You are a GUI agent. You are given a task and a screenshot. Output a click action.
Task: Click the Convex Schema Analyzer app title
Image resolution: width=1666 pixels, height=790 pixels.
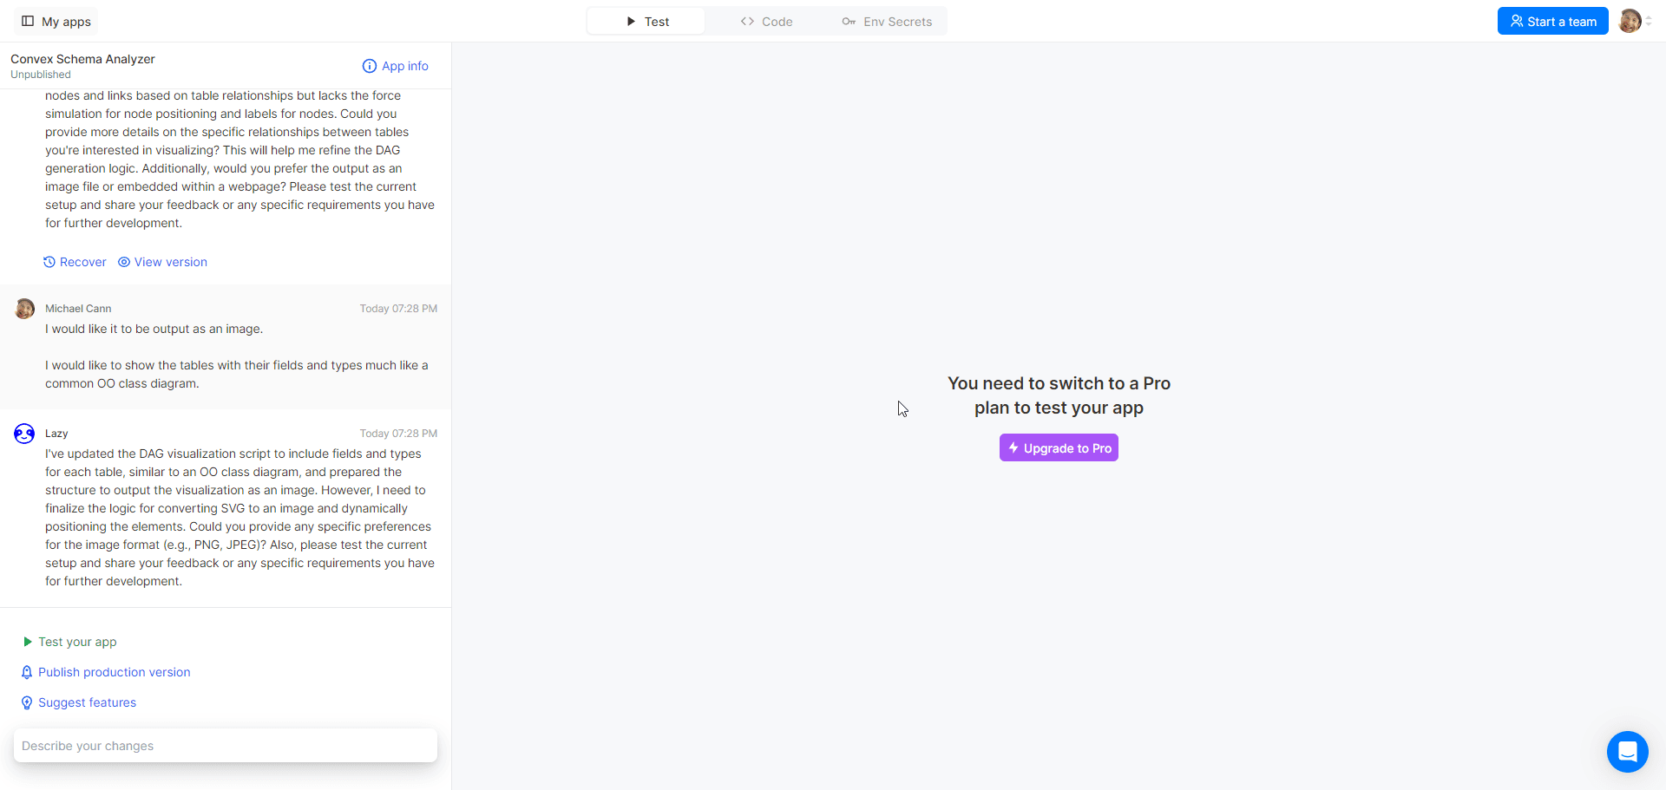(82, 59)
